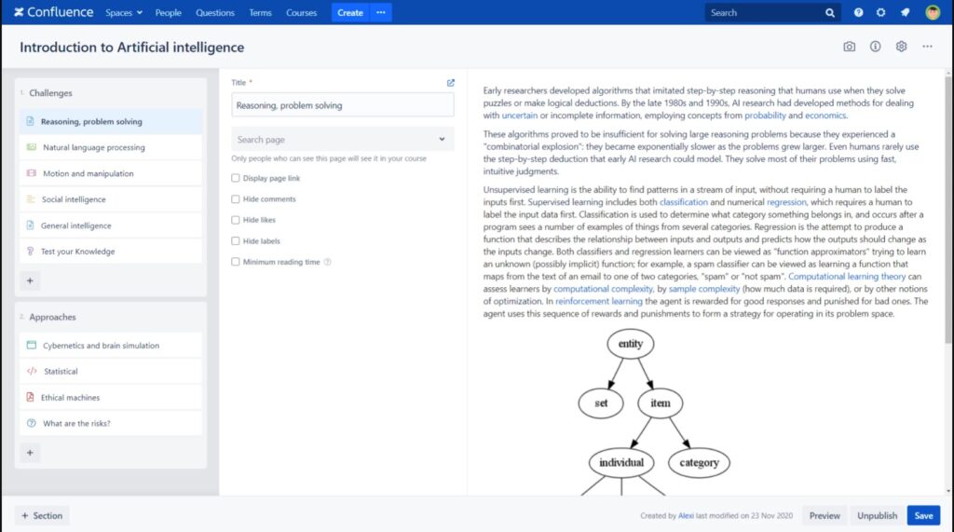The image size is (954, 532).
Task: Follow the classification link
Action: (x=684, y=202)
